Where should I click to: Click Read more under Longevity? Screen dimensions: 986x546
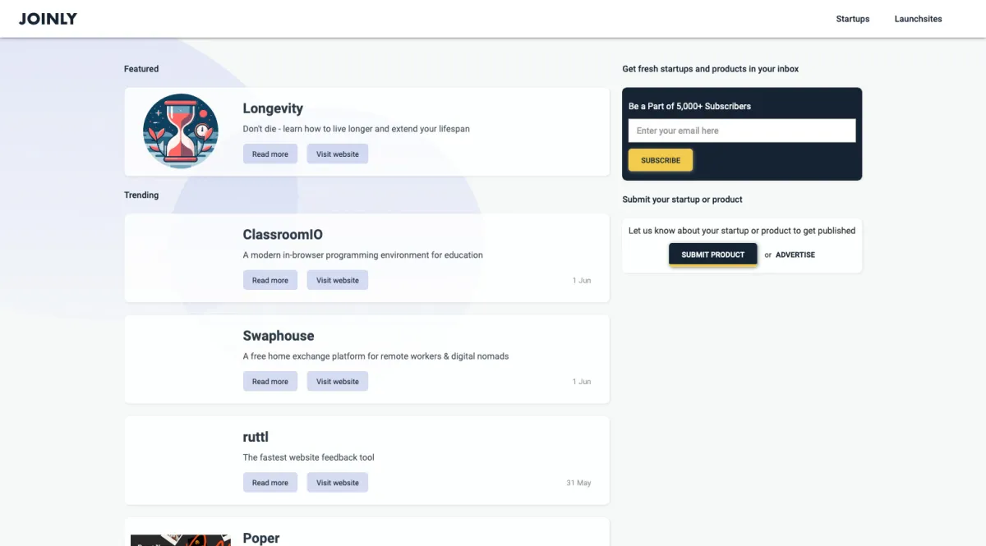tap(270, 154)
